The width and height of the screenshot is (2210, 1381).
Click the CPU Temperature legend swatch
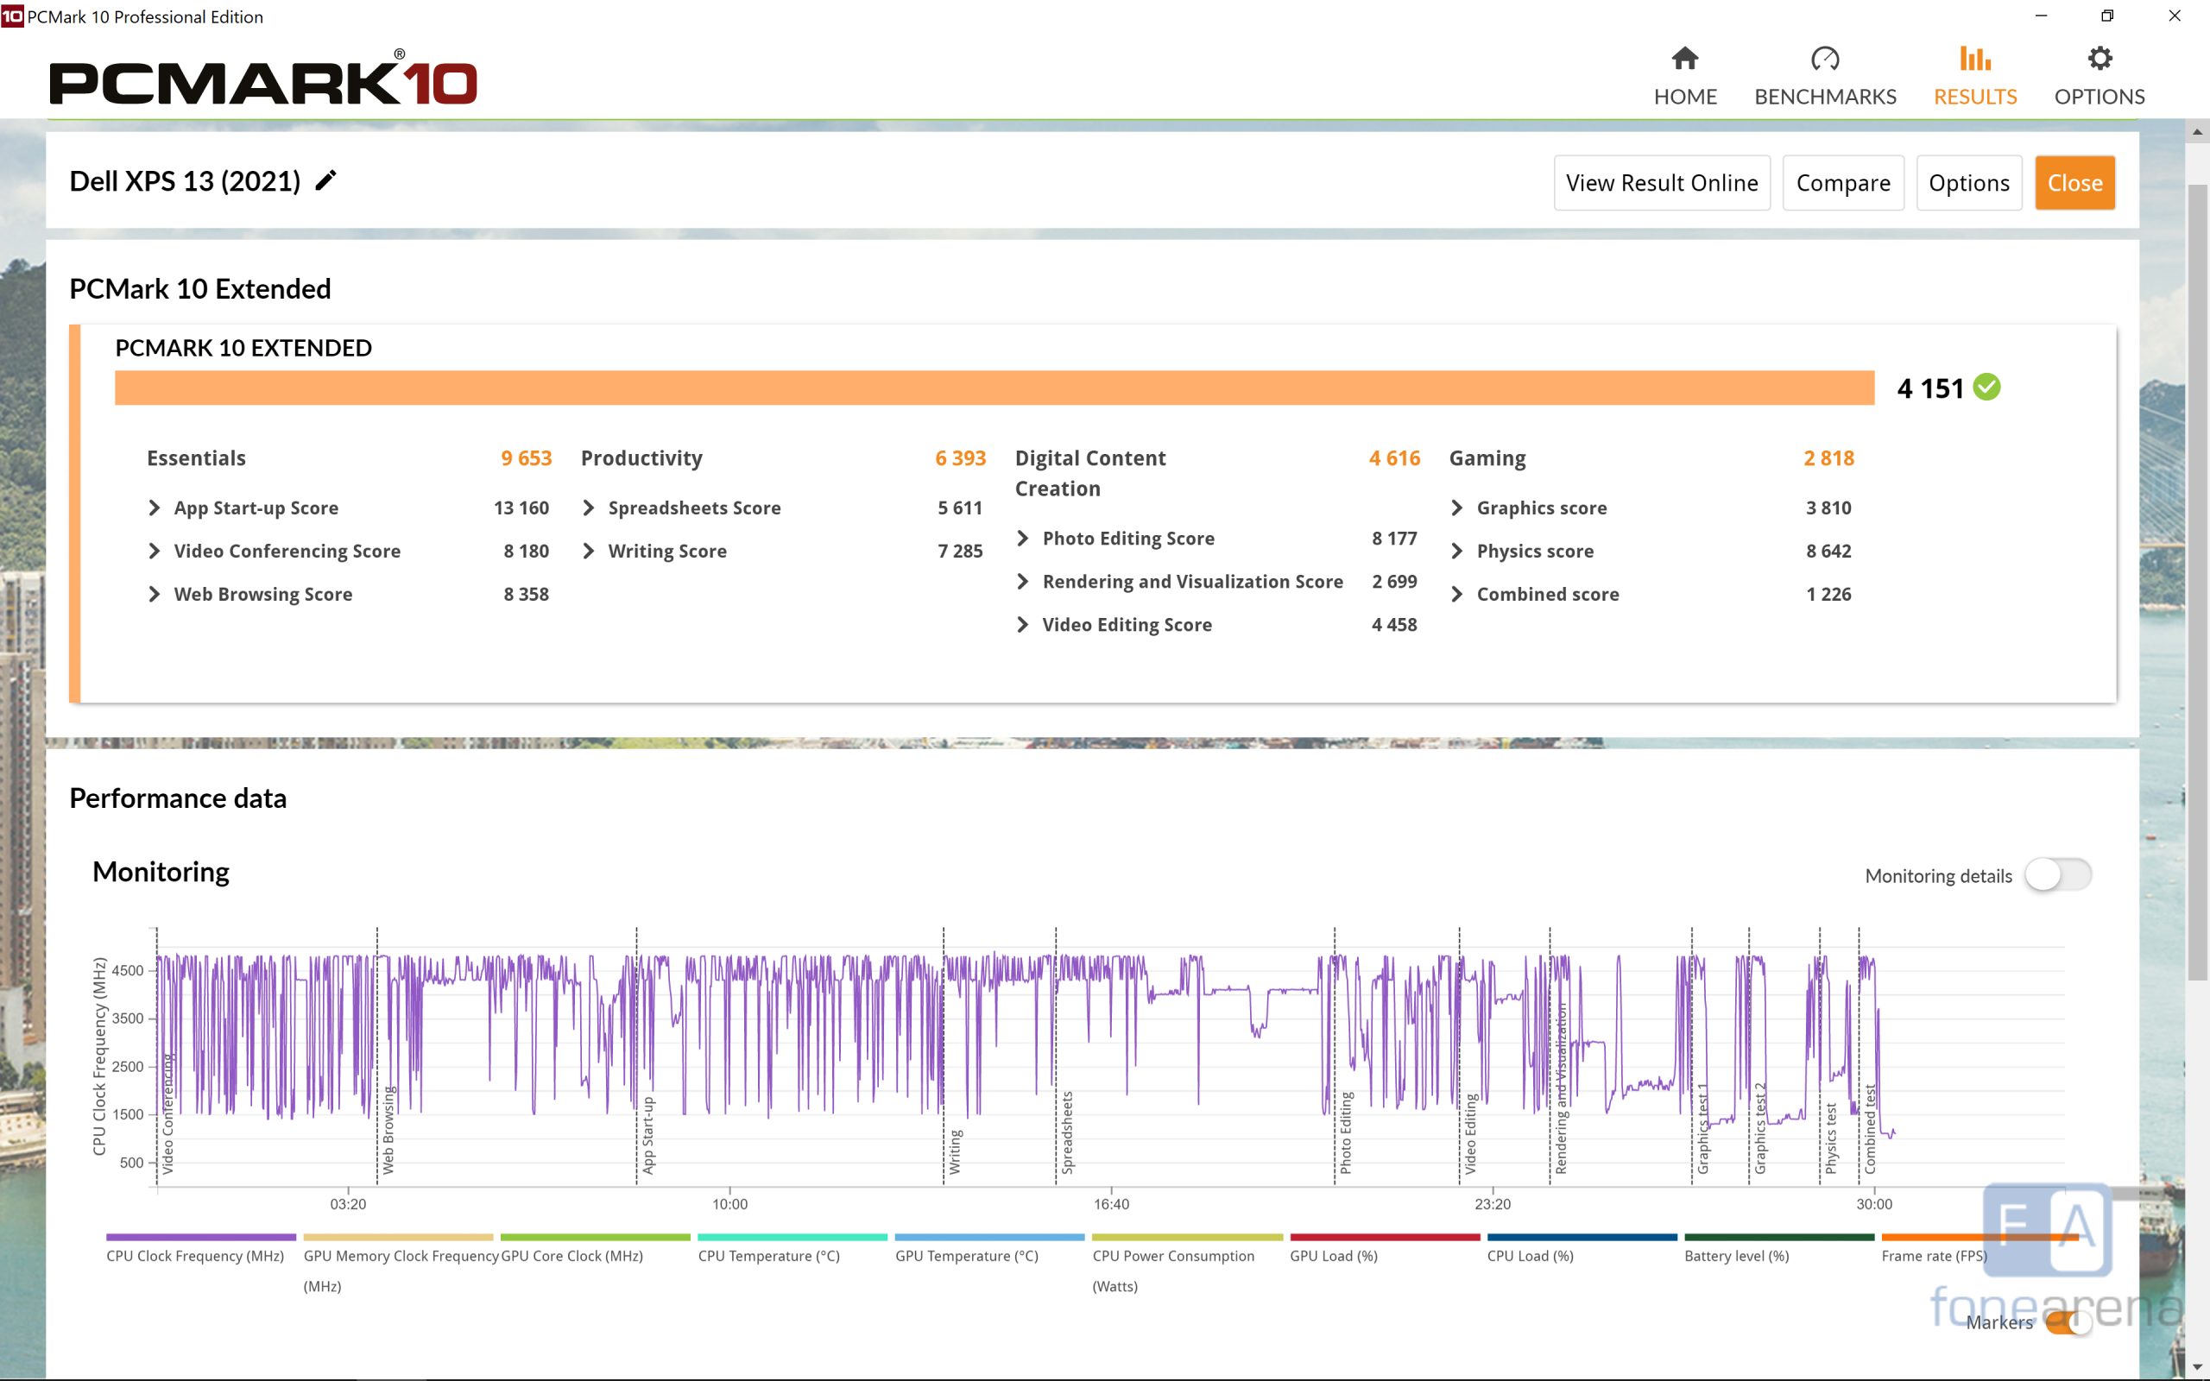click(x=792, y=1238)
